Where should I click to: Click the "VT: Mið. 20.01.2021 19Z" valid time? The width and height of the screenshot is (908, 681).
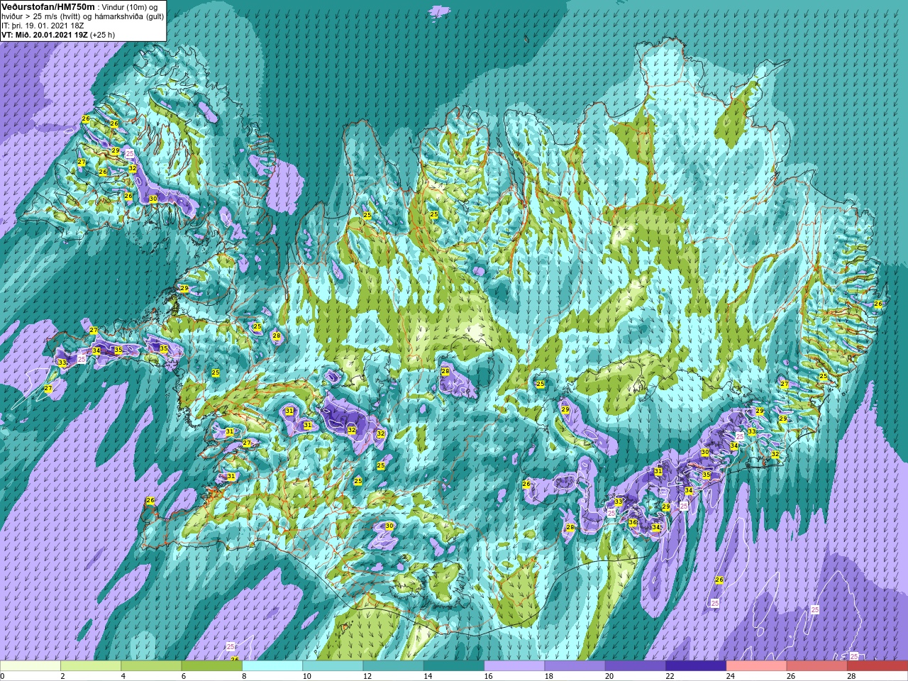(45, 34)
